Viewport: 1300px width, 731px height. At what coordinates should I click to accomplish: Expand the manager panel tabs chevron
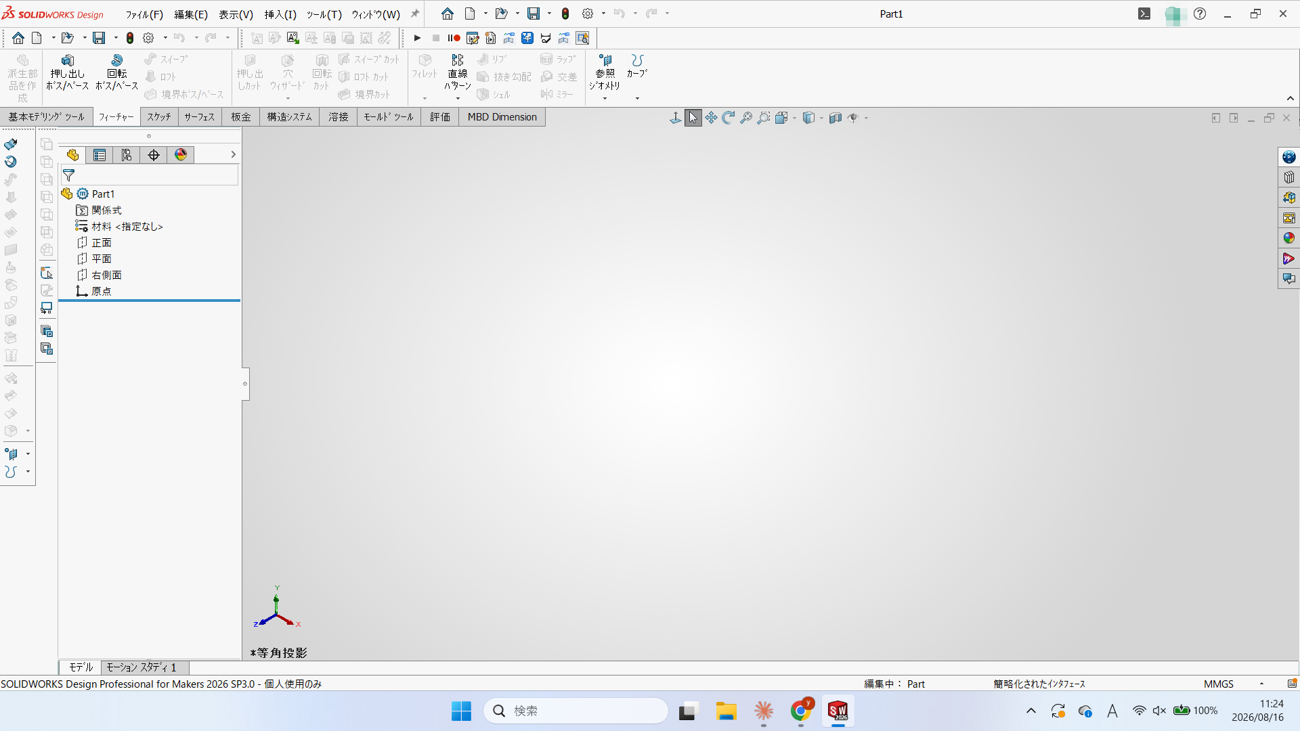233,155
